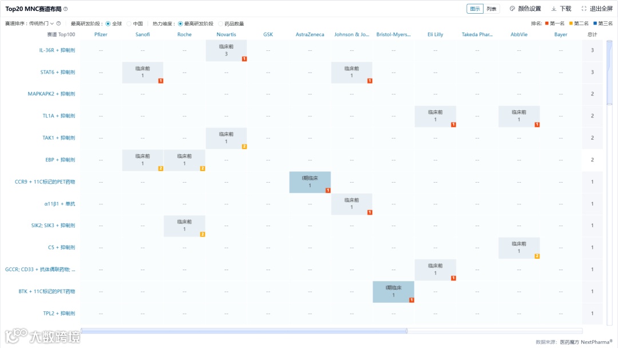Image resolution: width=618 pixels, height=348 pixels.
Task: Open the MAPKAPK2 + 抑制剂 track
Action: click(x=51, y=94)
